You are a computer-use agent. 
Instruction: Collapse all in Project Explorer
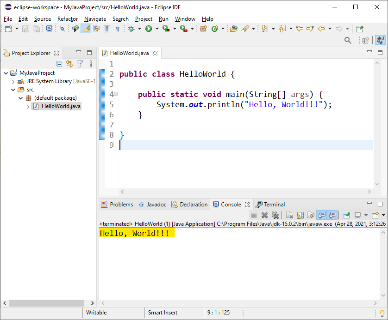[x=59, y=64]
